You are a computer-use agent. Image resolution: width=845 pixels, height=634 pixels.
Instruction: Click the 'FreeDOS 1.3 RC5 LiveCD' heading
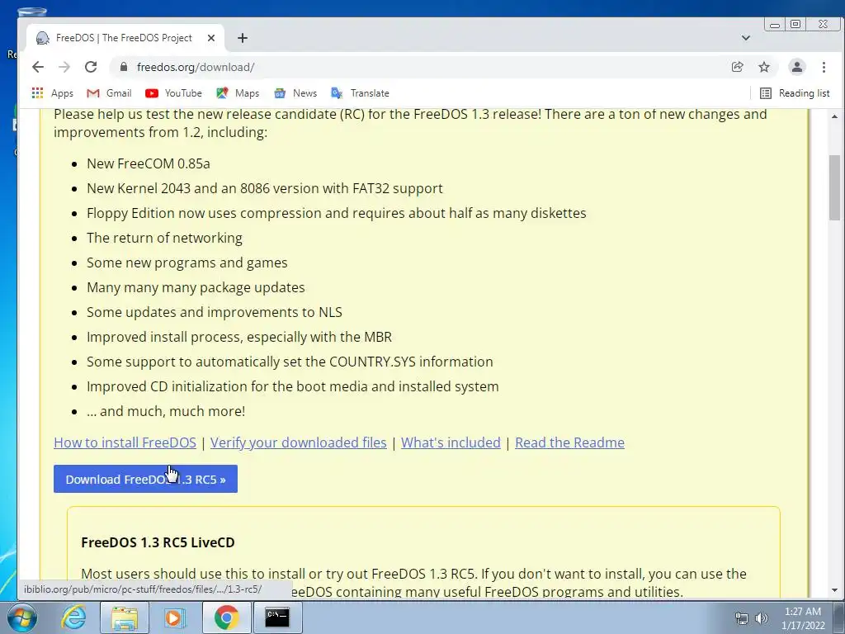coord(158,542)
